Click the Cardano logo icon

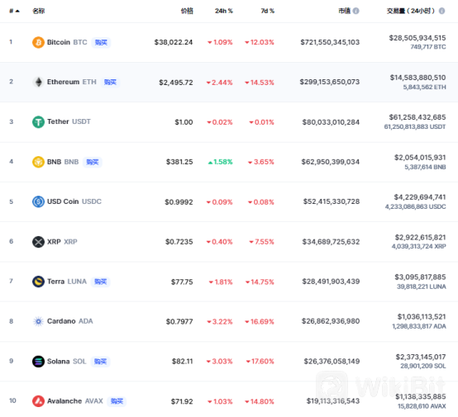[38, 321]
